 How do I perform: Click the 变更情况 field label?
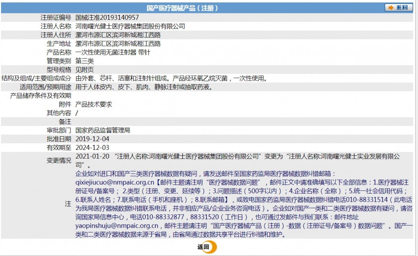point(59,160)
